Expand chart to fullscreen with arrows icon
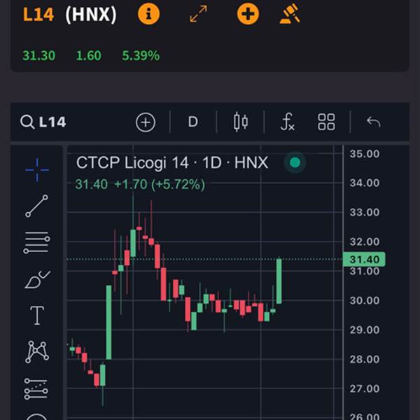 coord(199,14)
